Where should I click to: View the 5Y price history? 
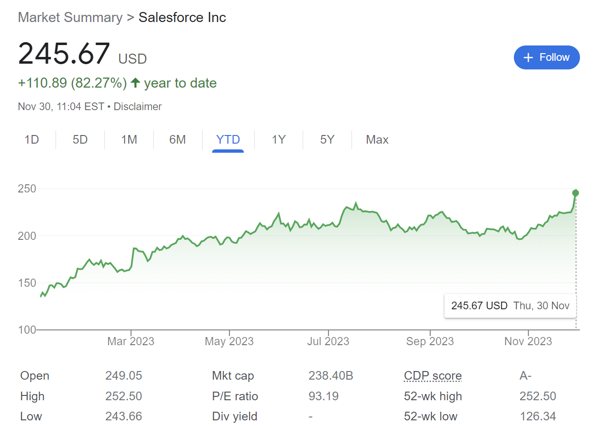327,140
